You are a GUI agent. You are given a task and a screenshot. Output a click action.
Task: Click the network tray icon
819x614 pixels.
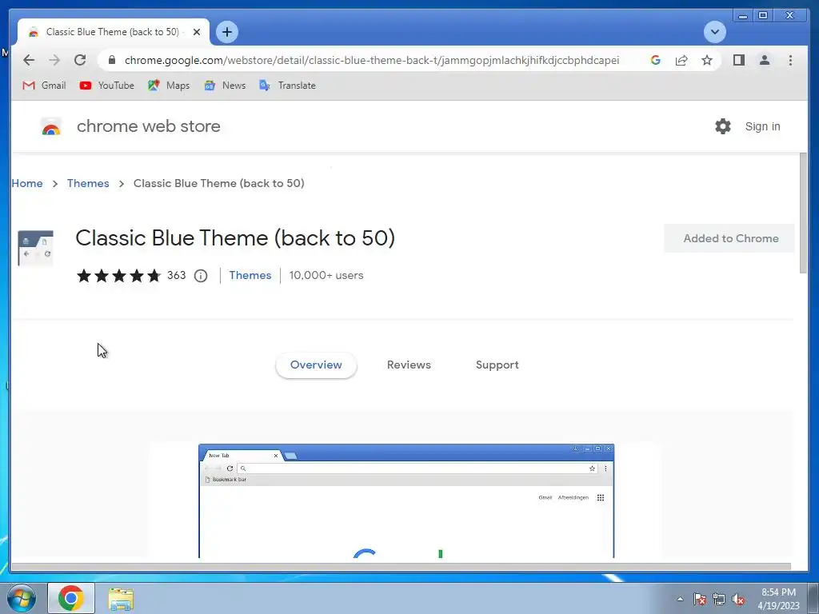tap(719, 599)
